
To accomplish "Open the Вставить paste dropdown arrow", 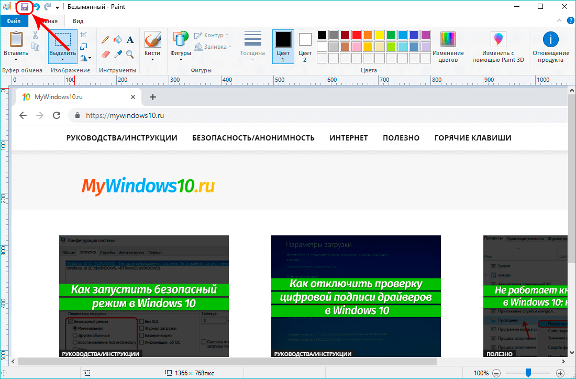I will (16, 59).
